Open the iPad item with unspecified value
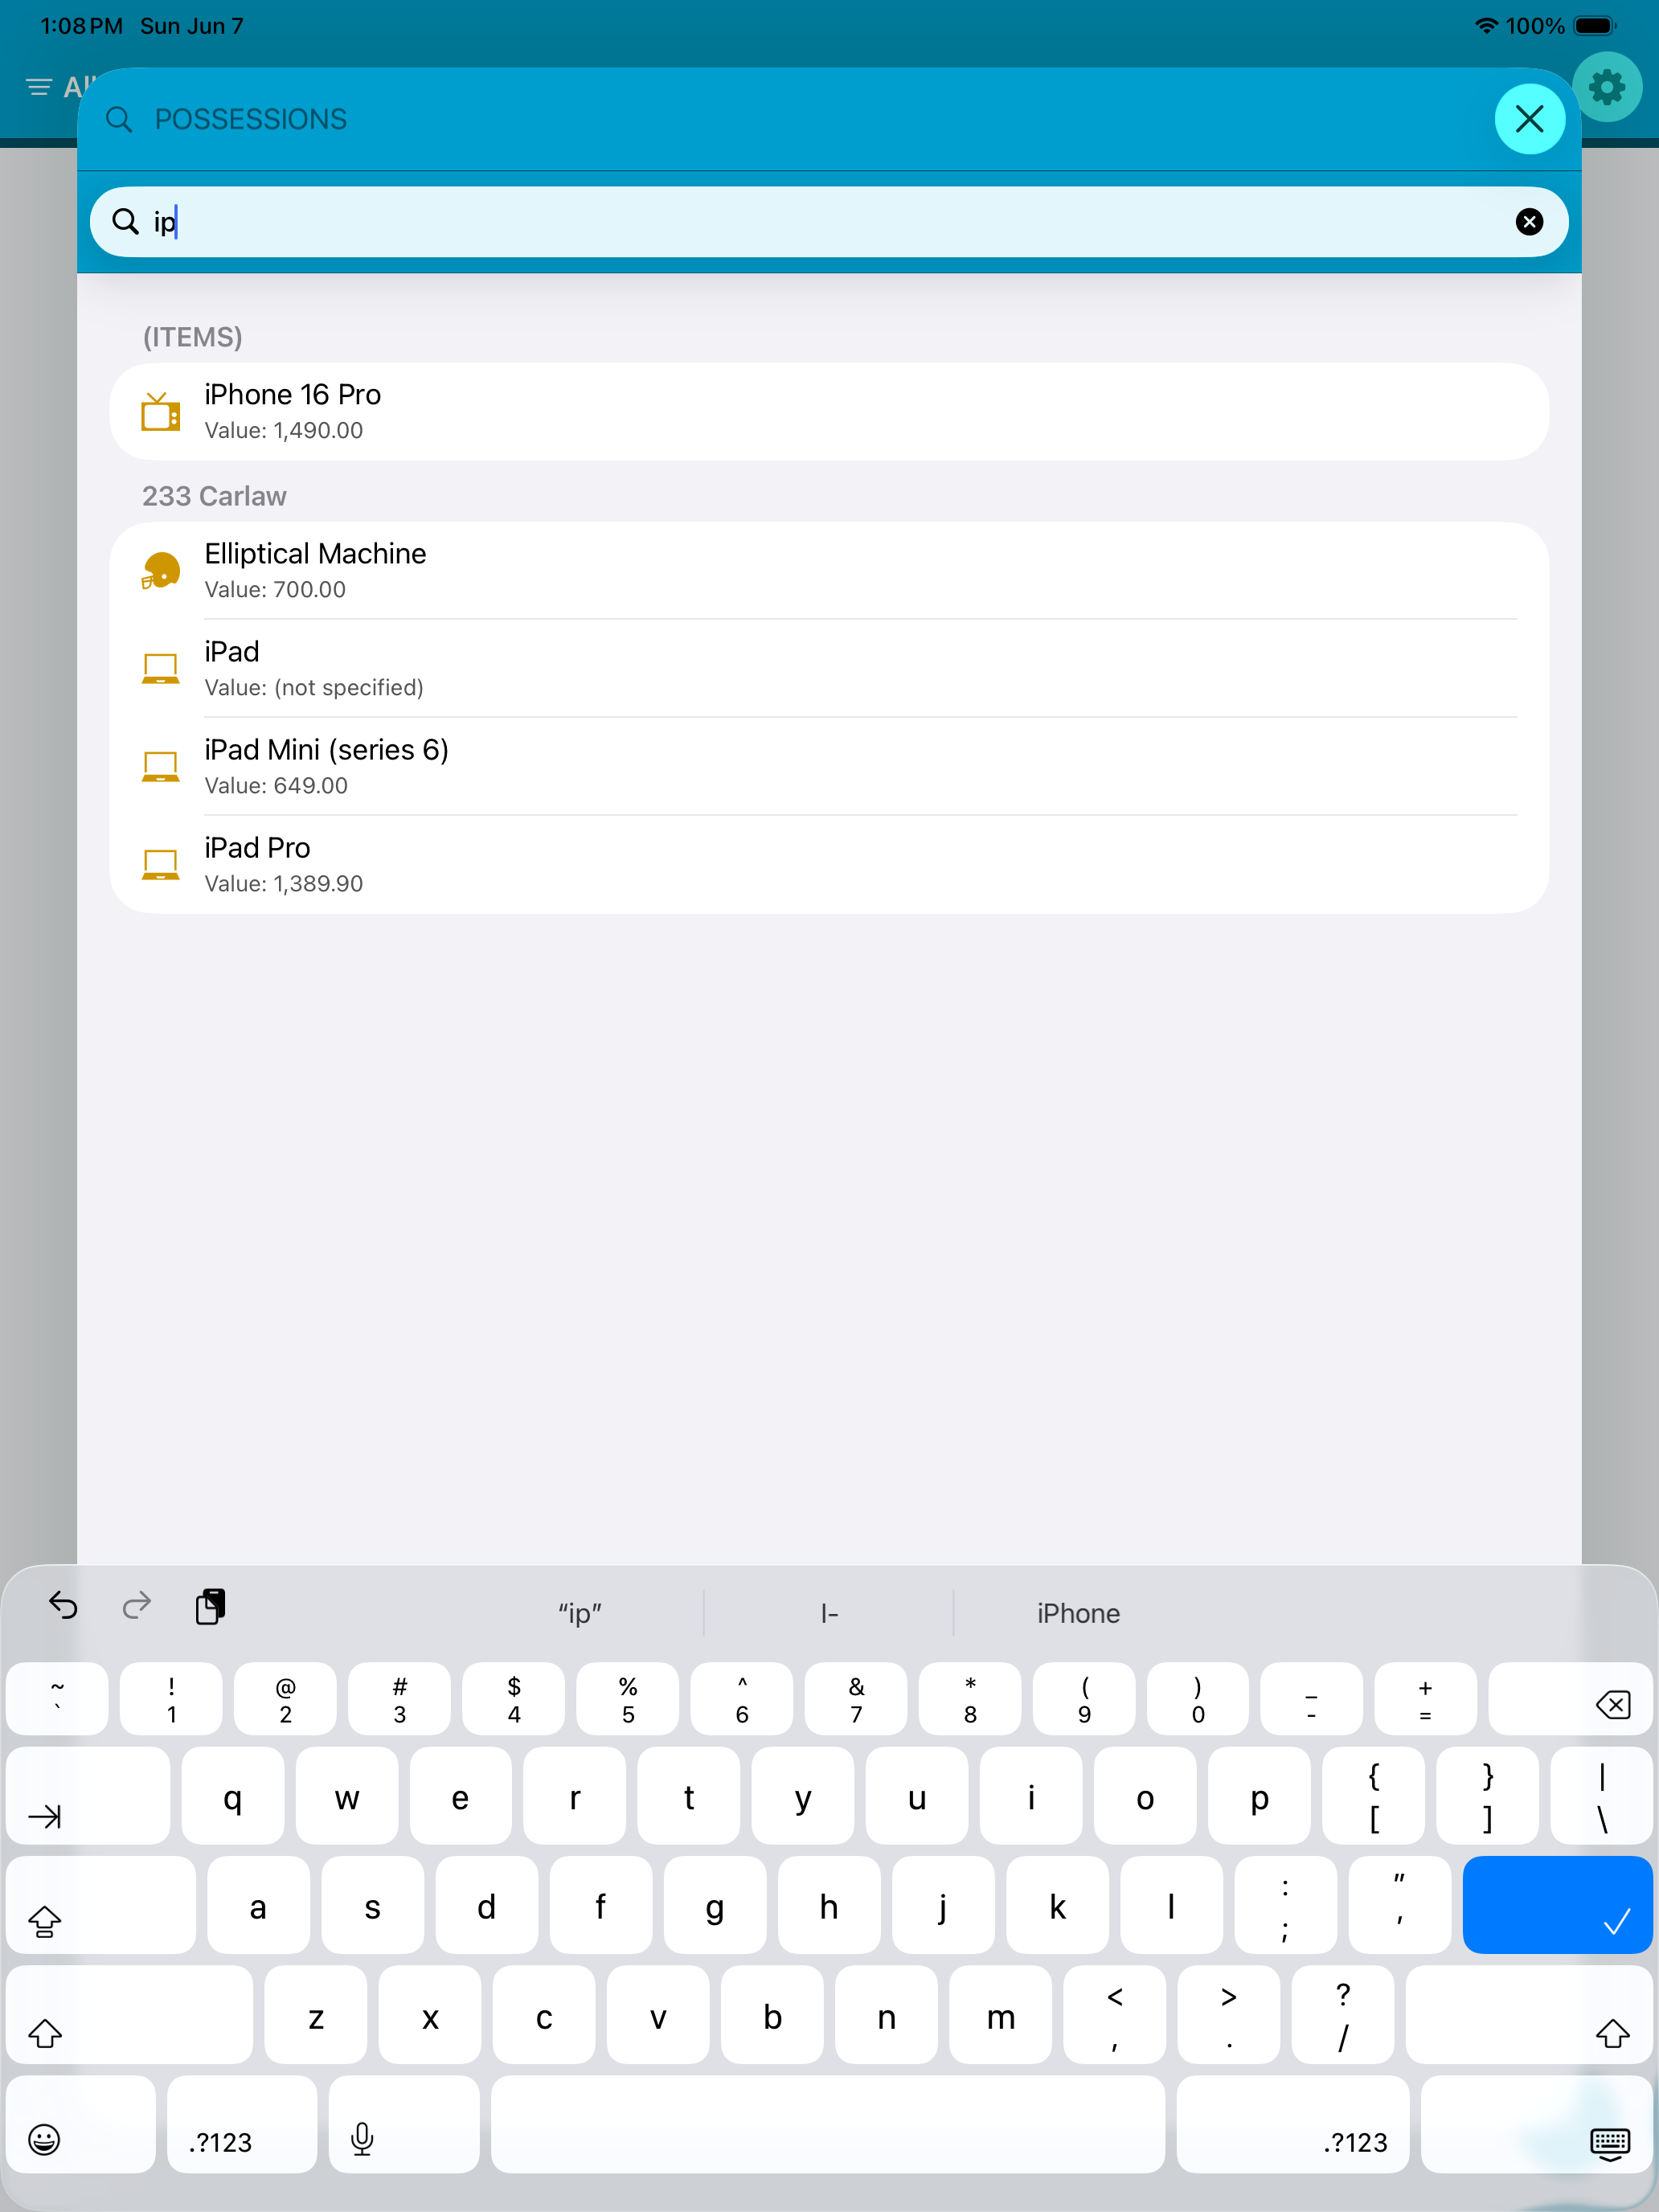Viewport: 1659px width, 2212px height. coord(829,668)
